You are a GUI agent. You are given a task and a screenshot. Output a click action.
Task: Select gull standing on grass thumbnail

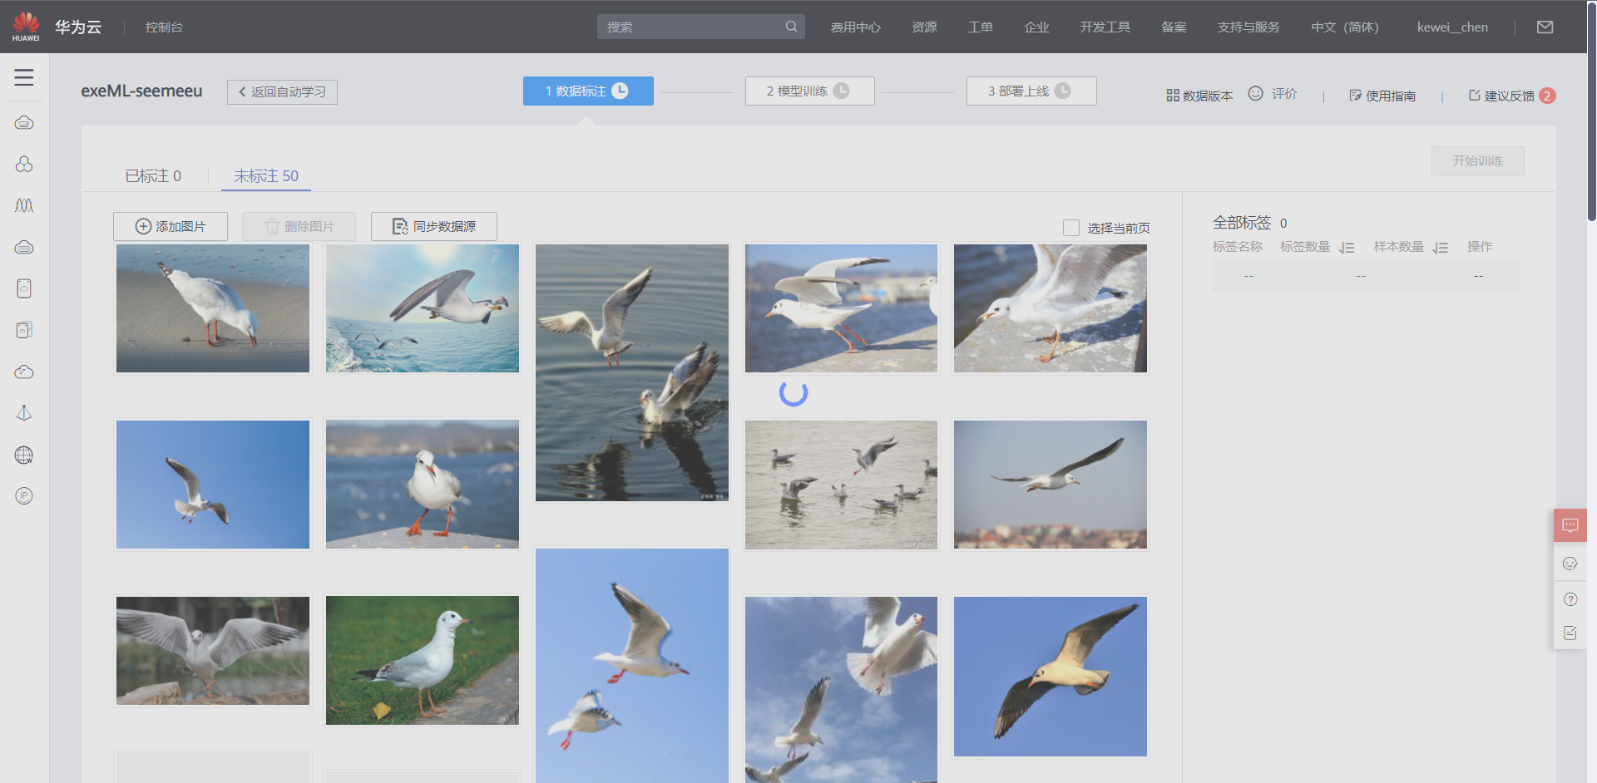tap(423, 660)
